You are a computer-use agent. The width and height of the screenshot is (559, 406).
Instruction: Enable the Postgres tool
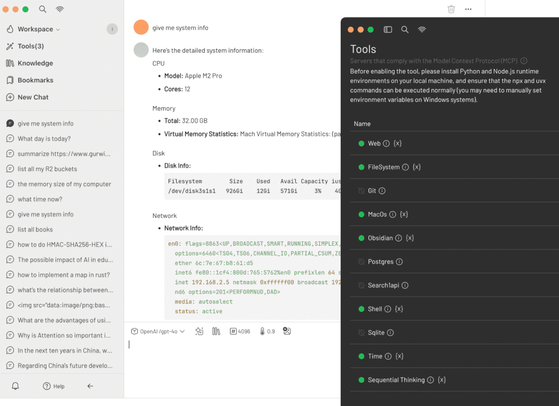click(x=361, y=262)
